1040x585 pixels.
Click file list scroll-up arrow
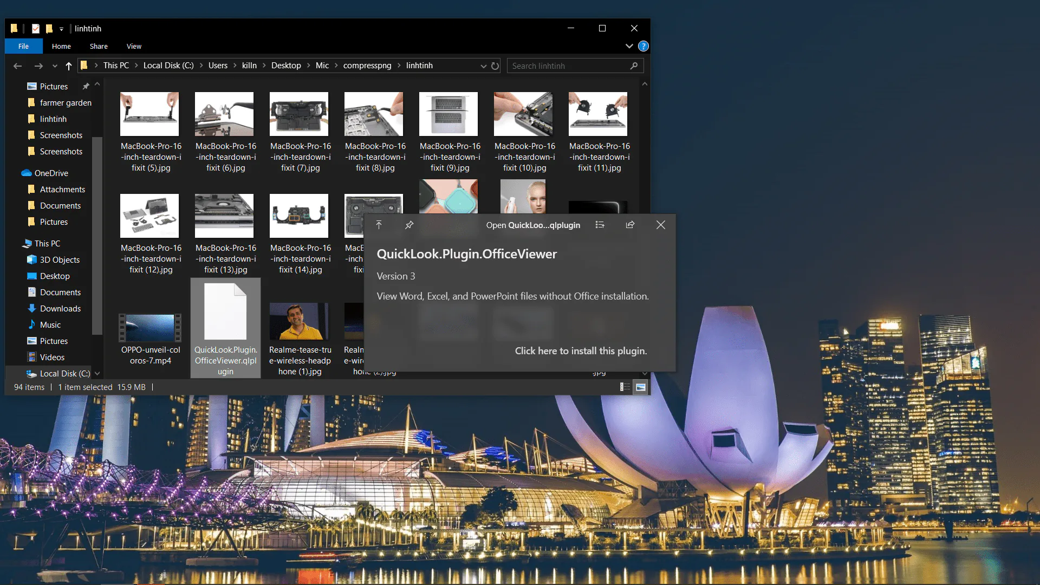(x=645, y=84)
